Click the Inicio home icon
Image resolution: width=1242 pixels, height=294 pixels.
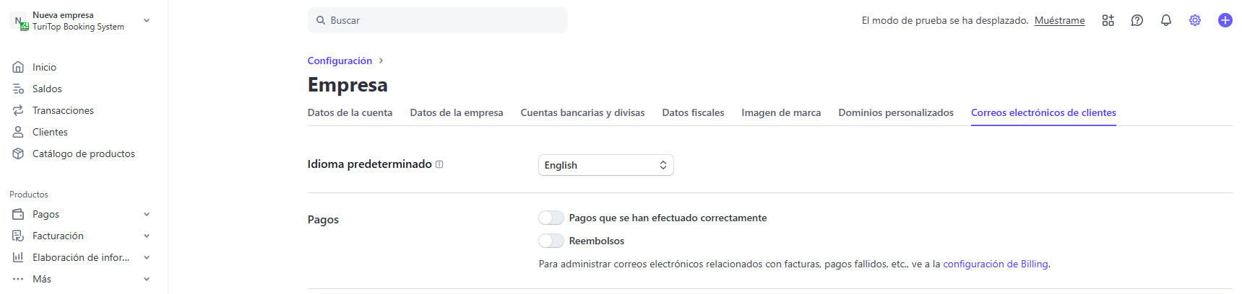coord(18,67)
